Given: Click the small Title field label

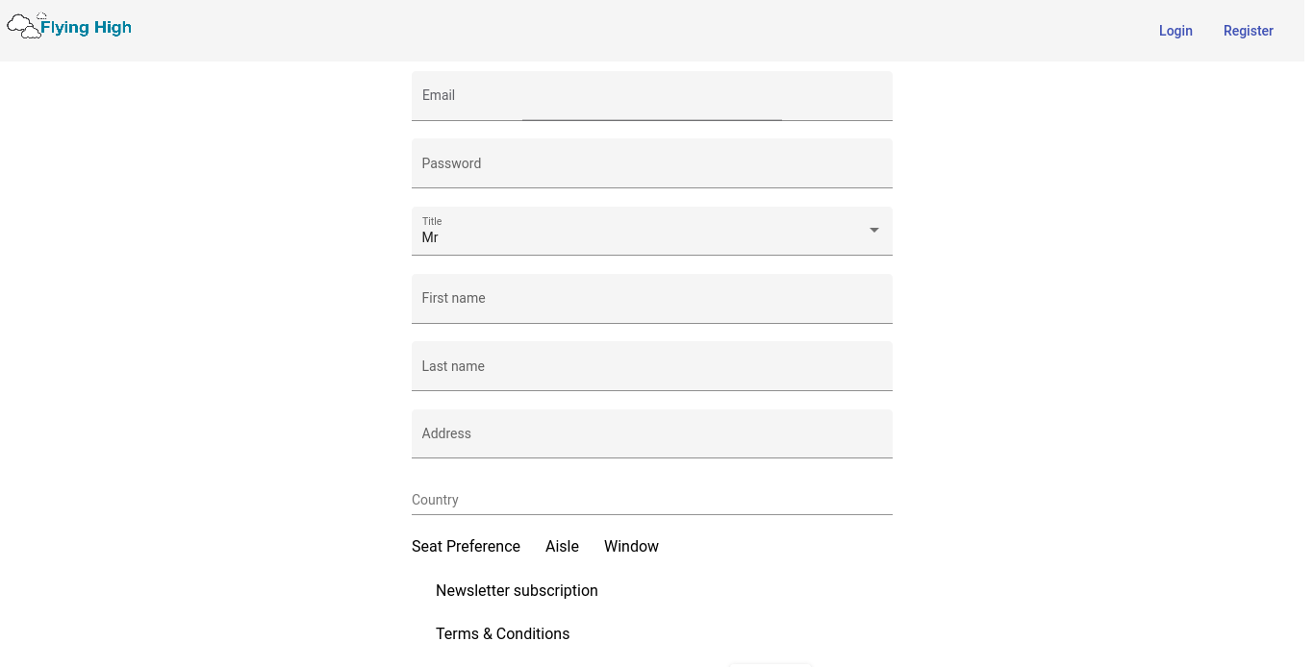Looking at the screenshot, I should (432, 221).
